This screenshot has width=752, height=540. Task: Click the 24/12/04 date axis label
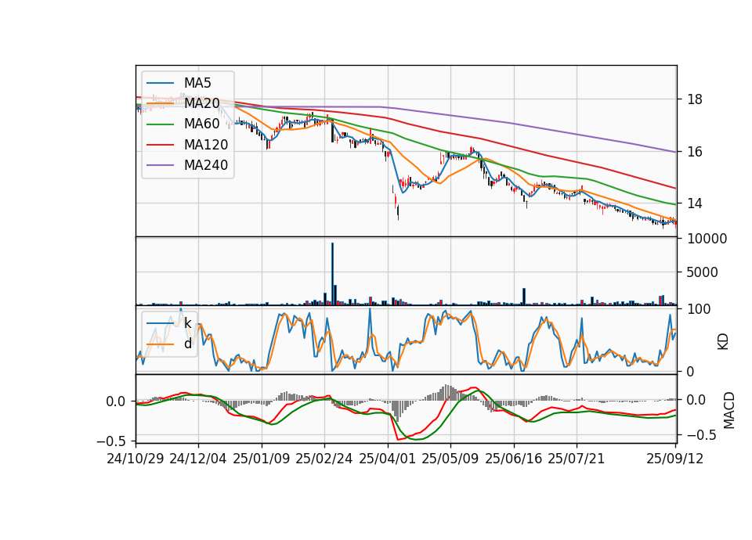pyautogui.click(x=198, y=459)
